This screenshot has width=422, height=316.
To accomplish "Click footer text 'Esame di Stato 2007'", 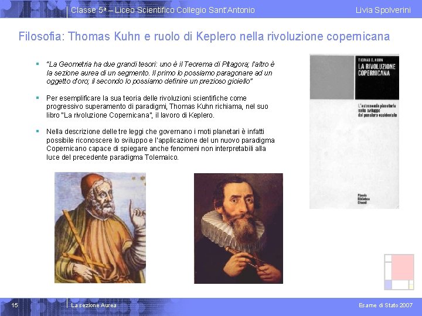I will coord(386,305).
